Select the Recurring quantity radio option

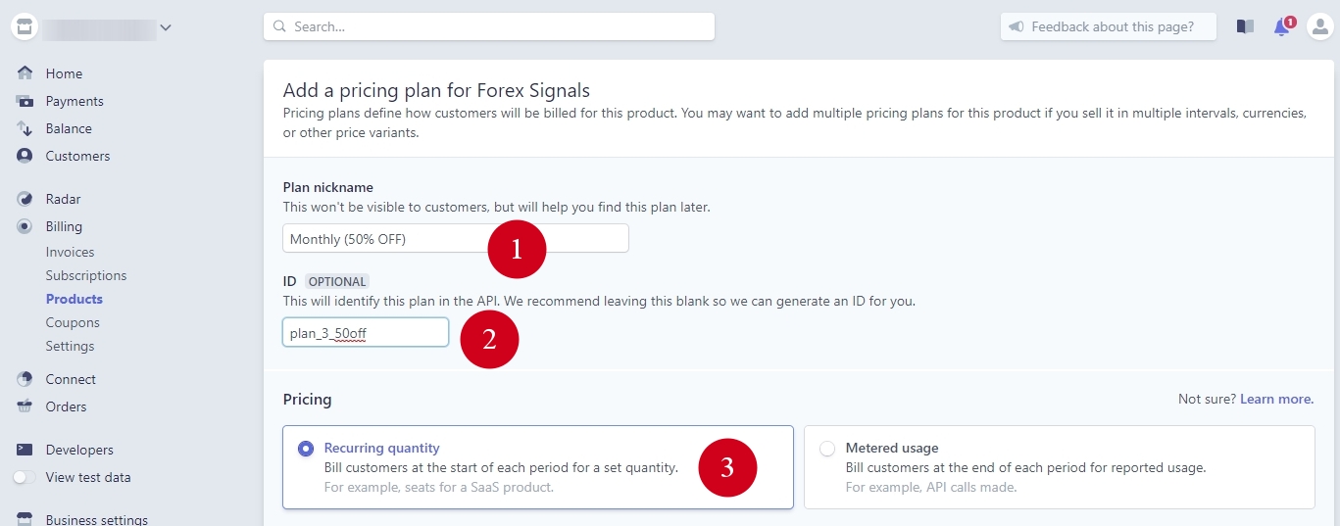tap(306, 449)
